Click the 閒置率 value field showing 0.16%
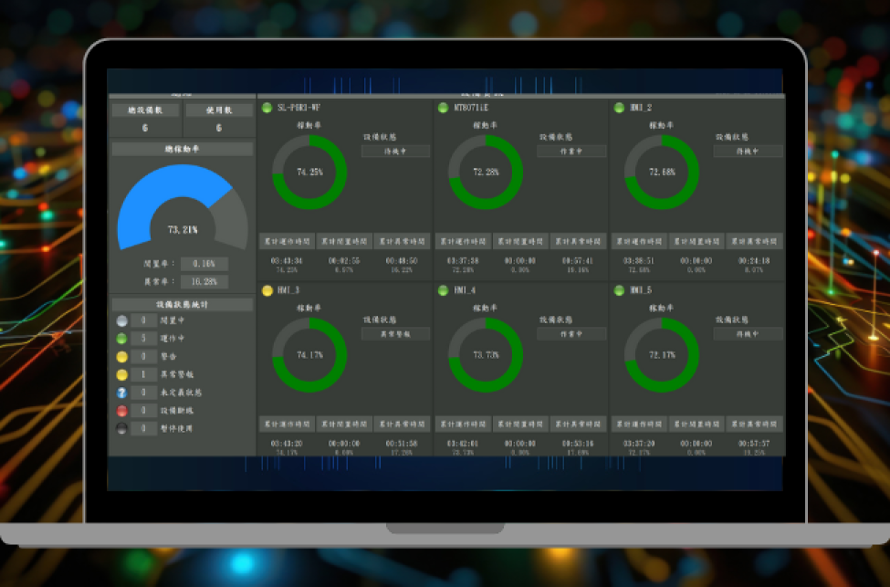The image size is (890, 587). pos(204,264)
